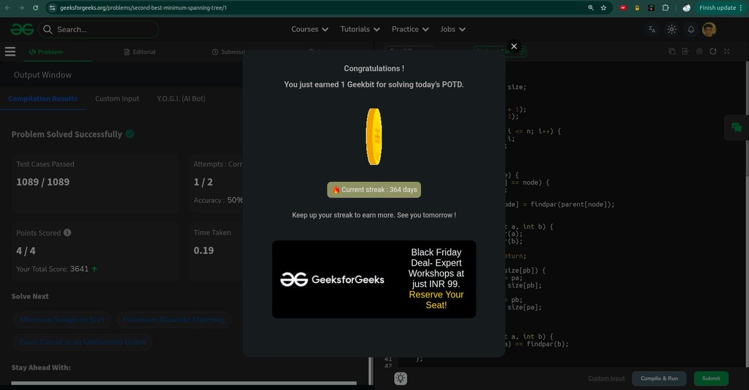Click the Points Scored info icon
This screenshot has height=390, width=749.
[x=67, y=232]
